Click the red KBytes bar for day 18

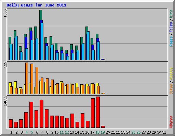pos(98,112)
